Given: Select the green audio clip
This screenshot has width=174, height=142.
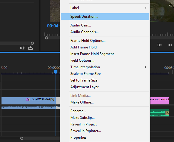Looking at the screenshot, I should [x=159, y=113].
